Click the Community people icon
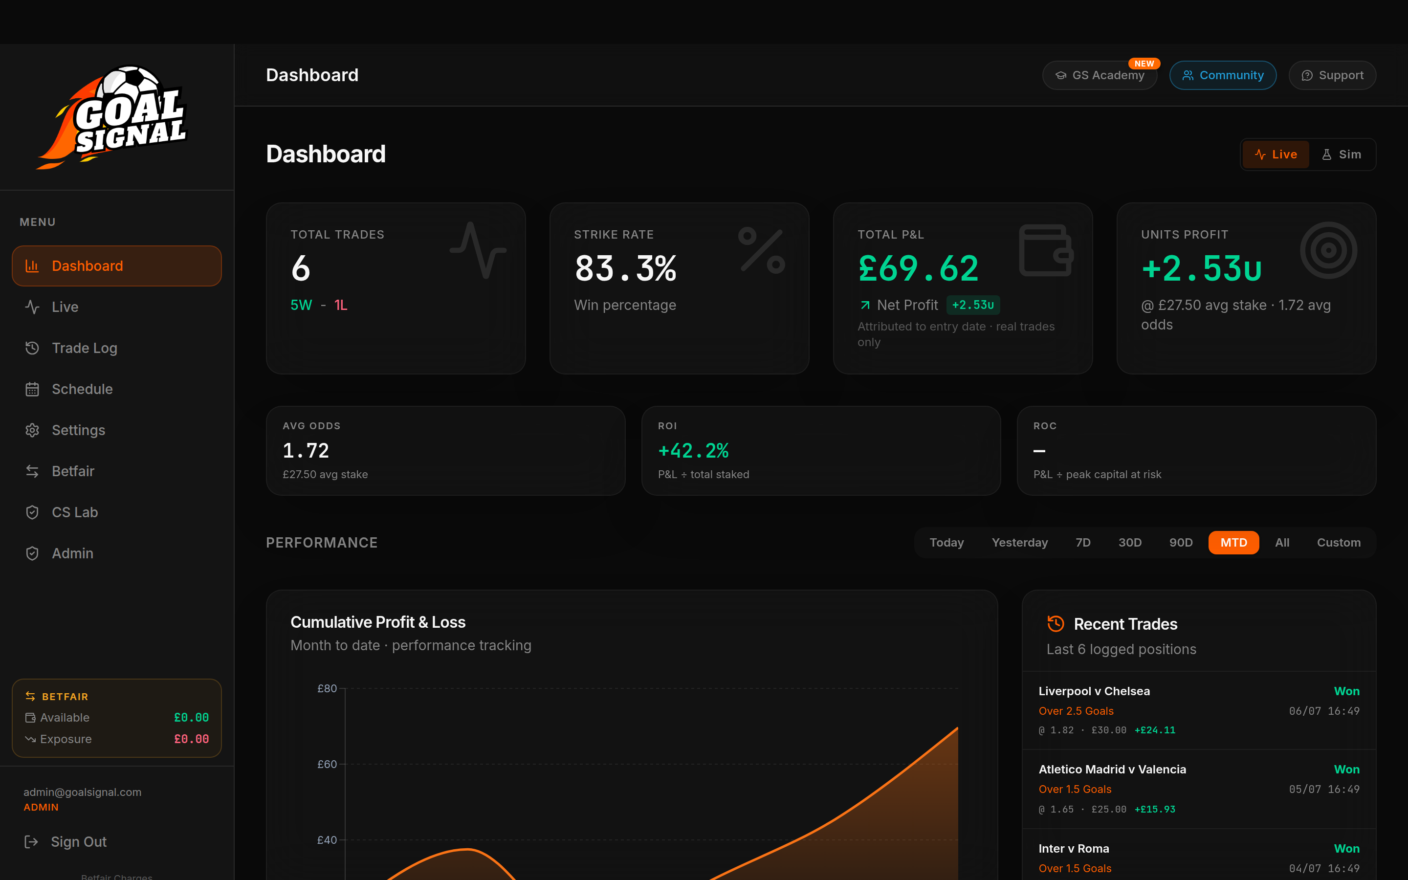The width and height of the screenshot is (1408, 880). tap(1188, 75)
